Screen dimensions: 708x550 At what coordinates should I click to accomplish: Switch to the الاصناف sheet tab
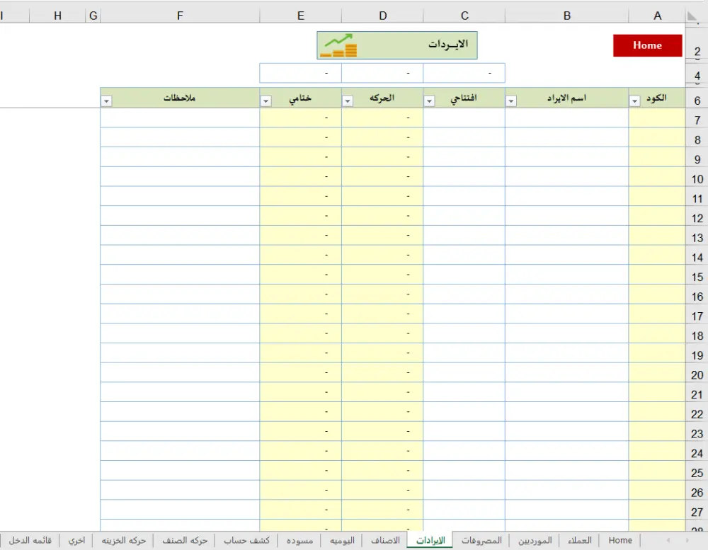coord(385,540)
